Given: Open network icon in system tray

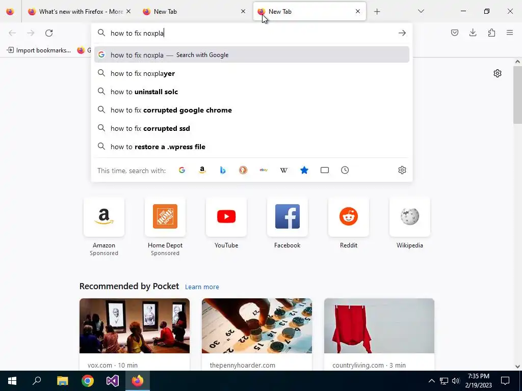Looking at the screenshot, I should click(444, 381).
